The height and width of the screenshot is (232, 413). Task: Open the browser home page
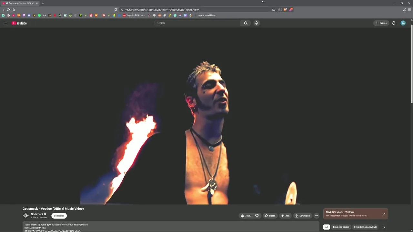click(13, 10)
